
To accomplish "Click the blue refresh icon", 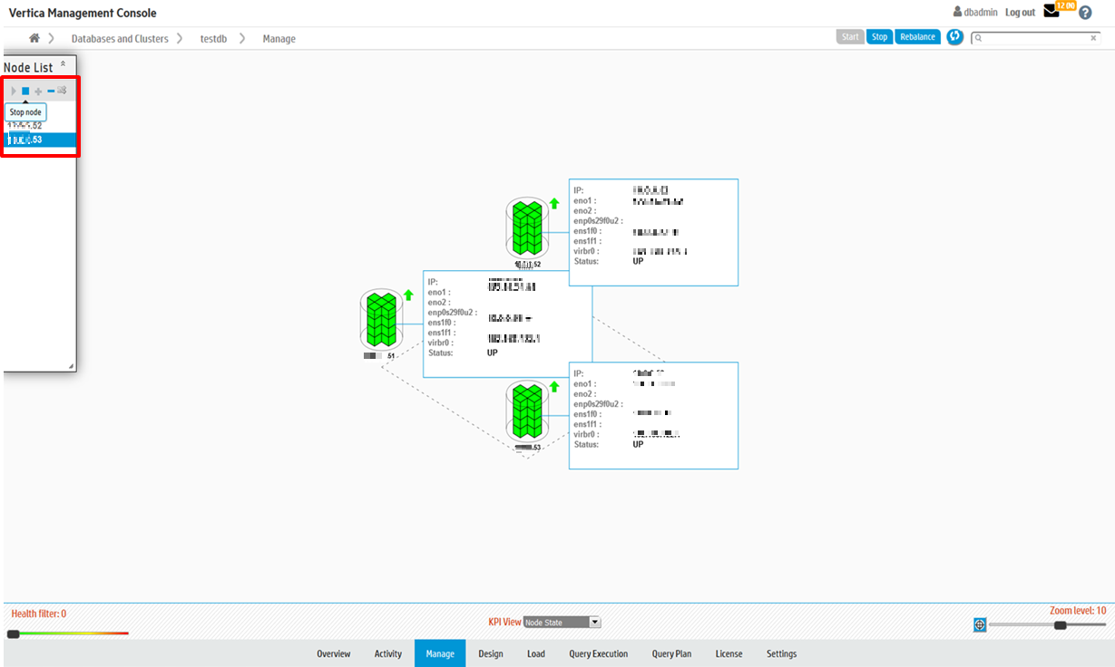I will click(954, 37).
